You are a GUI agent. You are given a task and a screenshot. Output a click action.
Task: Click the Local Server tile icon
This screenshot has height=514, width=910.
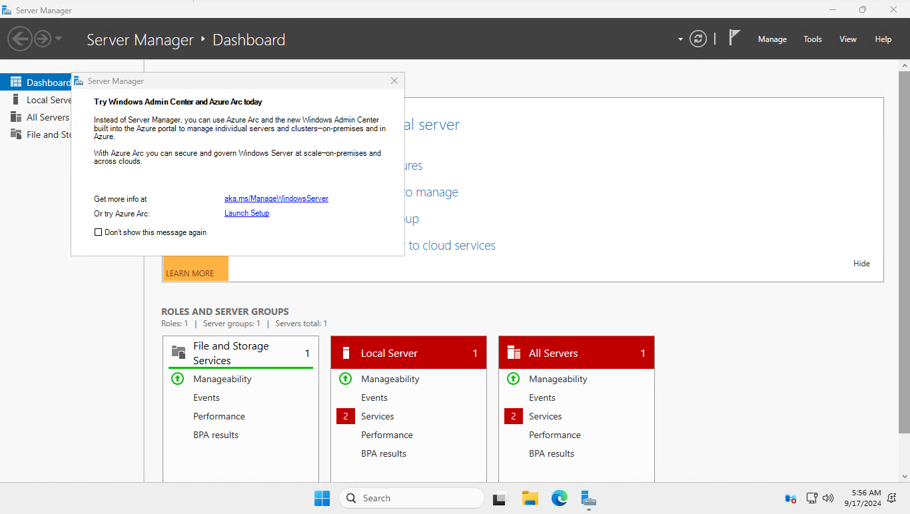tap(346, 353)
